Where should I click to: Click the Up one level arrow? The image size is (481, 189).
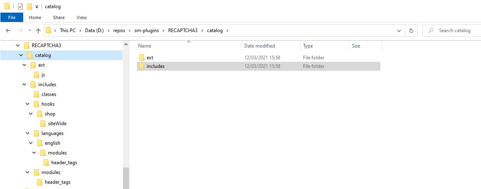coord(38,30)
